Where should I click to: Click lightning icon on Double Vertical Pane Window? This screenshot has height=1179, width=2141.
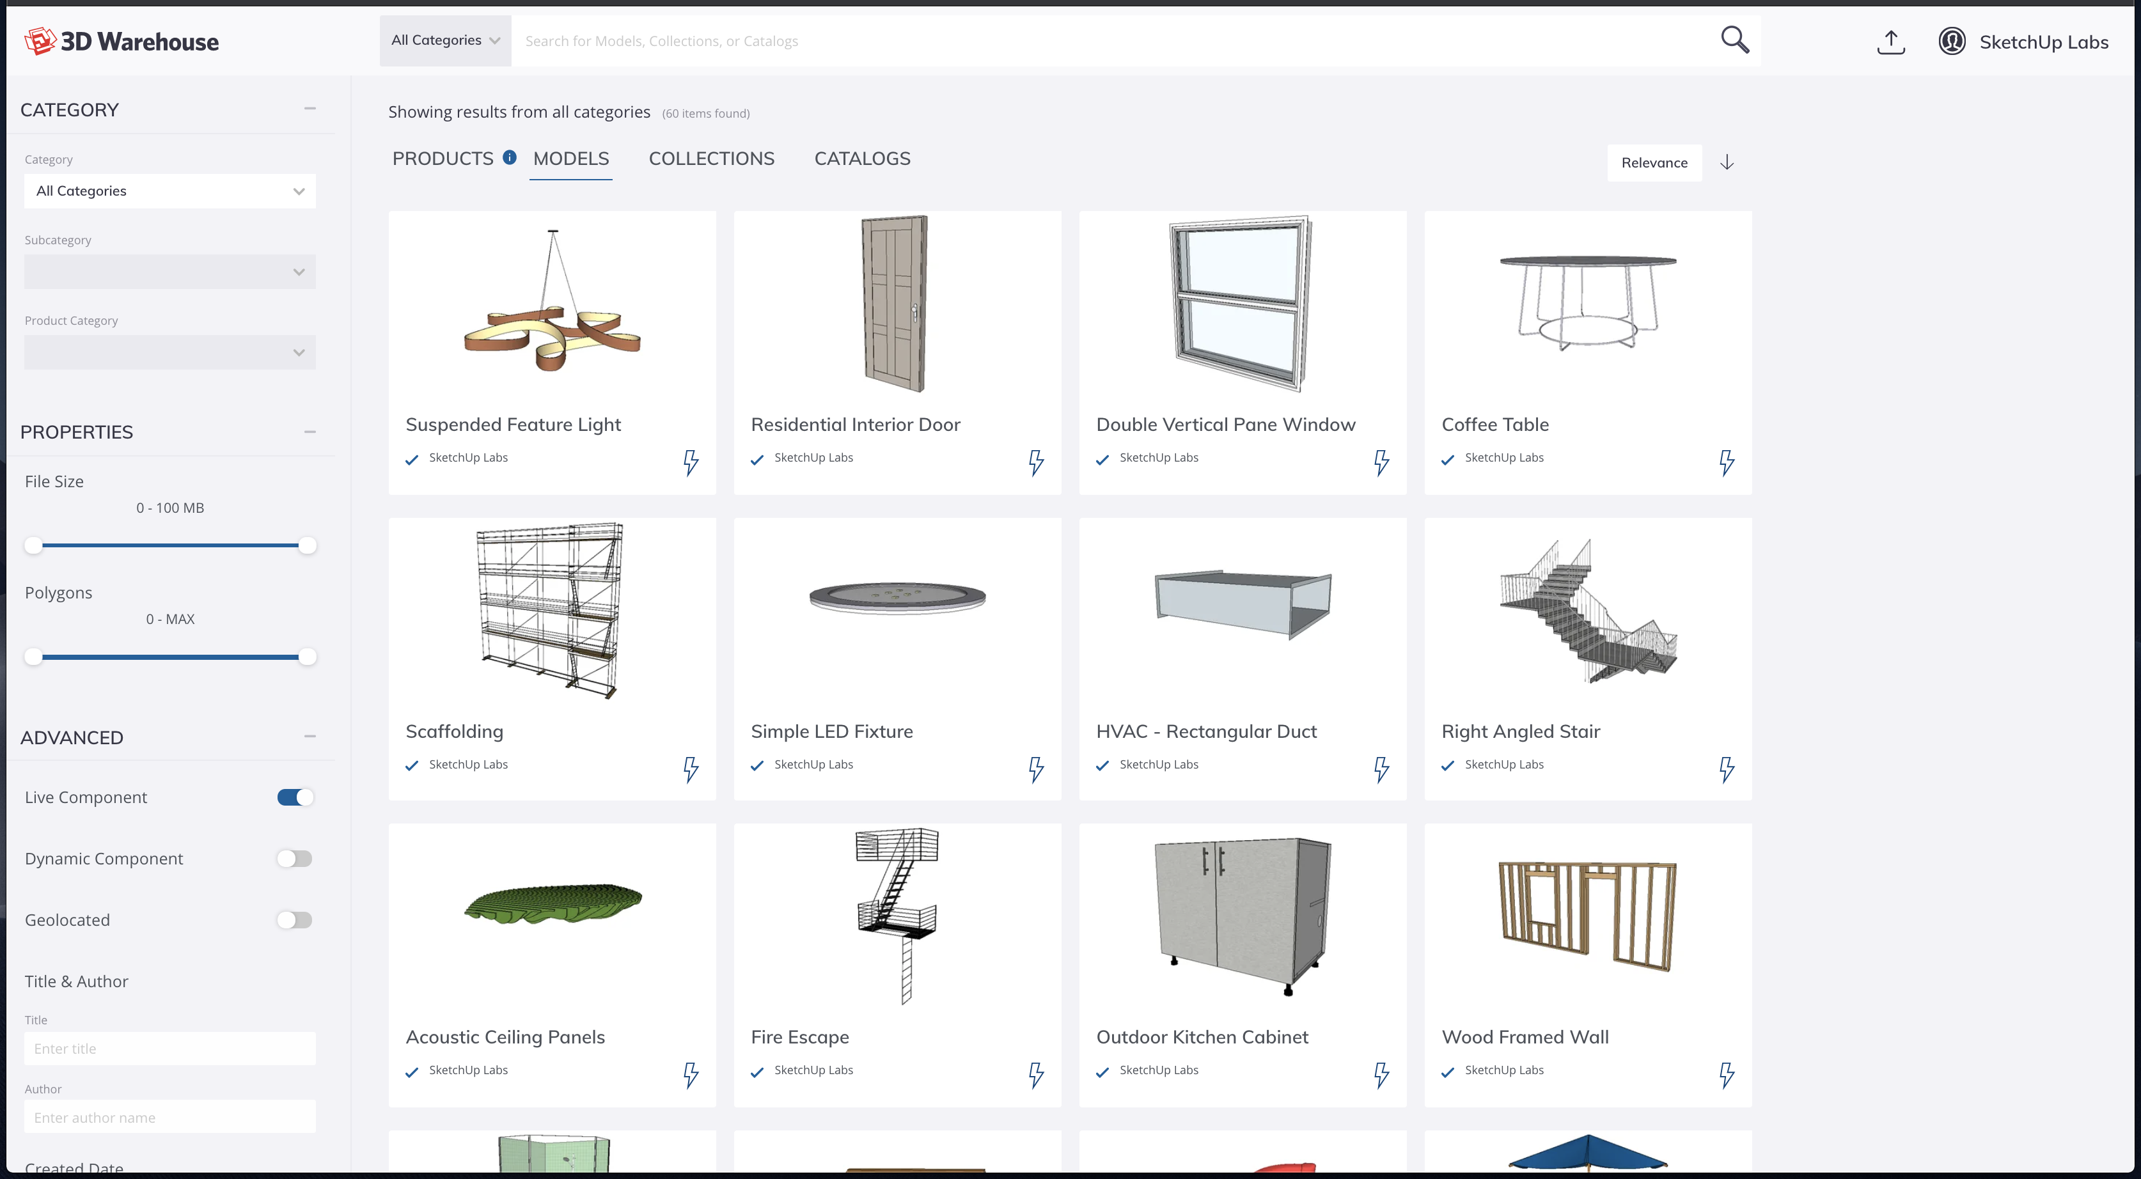tap(1381, 463)
